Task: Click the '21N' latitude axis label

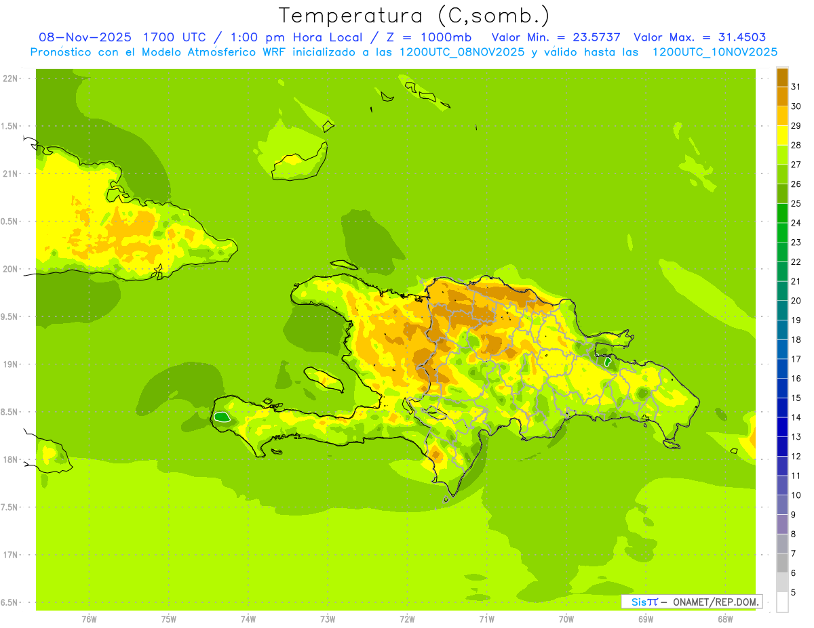Action: [x=9, y=173]
